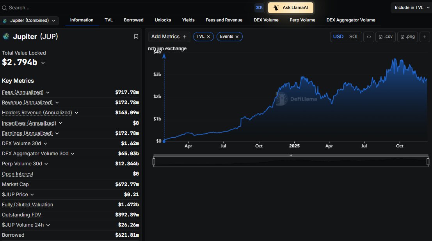
Task: Click the embed code icon button
Action: pos(368,37)
